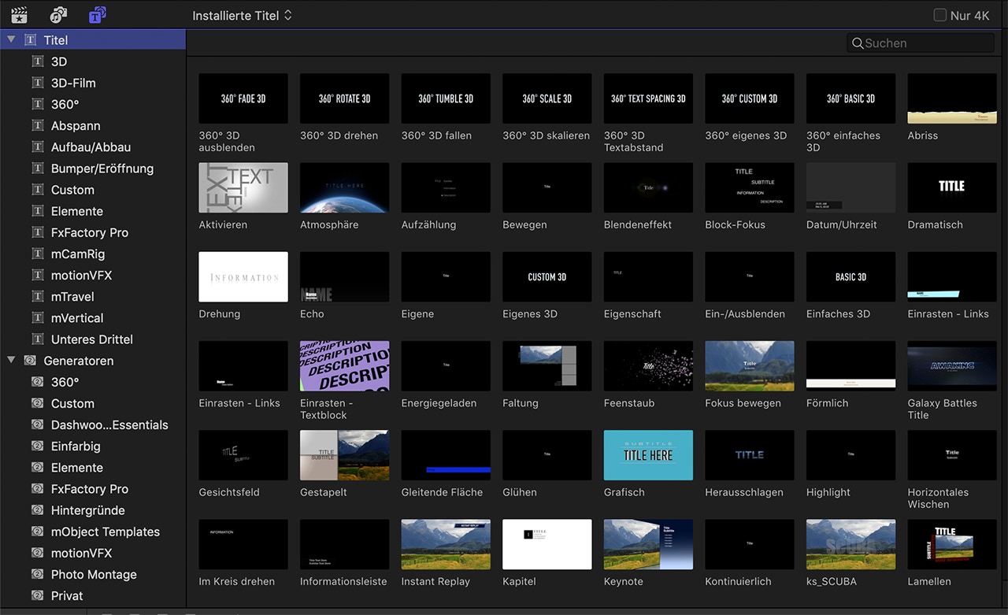Open the Installierte Titel dropdown
Image resolution: width=1008 pixels, height=615 pixels.
[242, 15]
